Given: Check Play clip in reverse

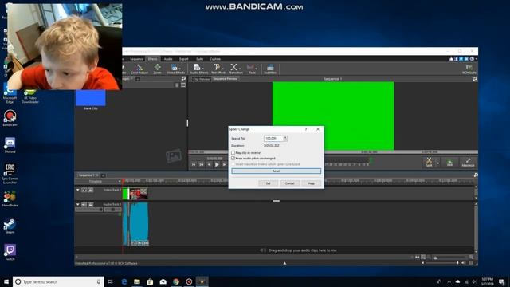Looking at the screenshot, I should point(233,152).
